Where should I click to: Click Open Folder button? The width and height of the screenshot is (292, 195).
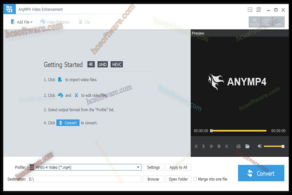(178, 179)
